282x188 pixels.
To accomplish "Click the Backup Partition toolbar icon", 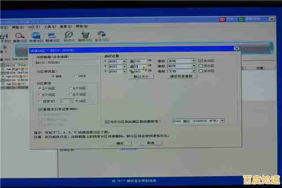I will pyautogui.click(x=102, y=36).
